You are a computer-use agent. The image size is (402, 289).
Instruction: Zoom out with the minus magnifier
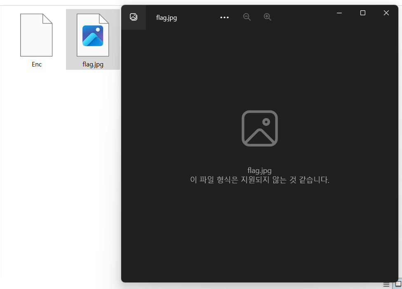[247, 17]
